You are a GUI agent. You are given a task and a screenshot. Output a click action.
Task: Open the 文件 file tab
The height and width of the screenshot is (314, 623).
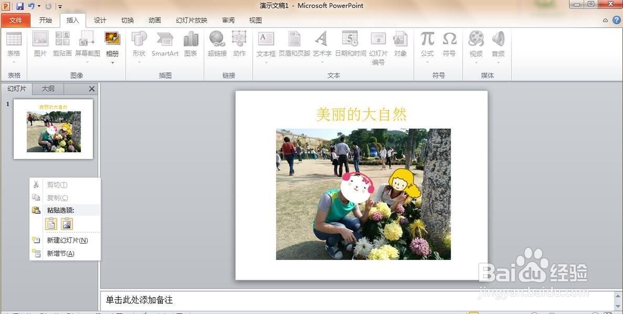(x=16, y=21)
